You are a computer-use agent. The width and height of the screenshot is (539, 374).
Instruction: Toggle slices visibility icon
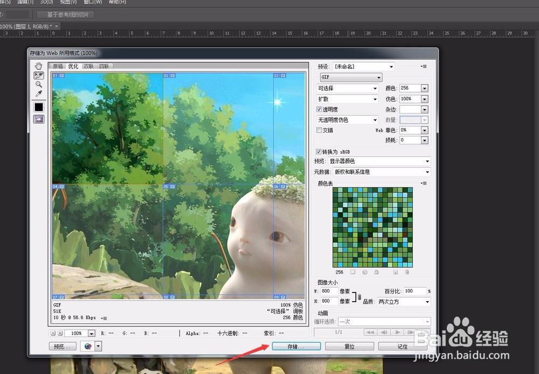pos(39,119)
